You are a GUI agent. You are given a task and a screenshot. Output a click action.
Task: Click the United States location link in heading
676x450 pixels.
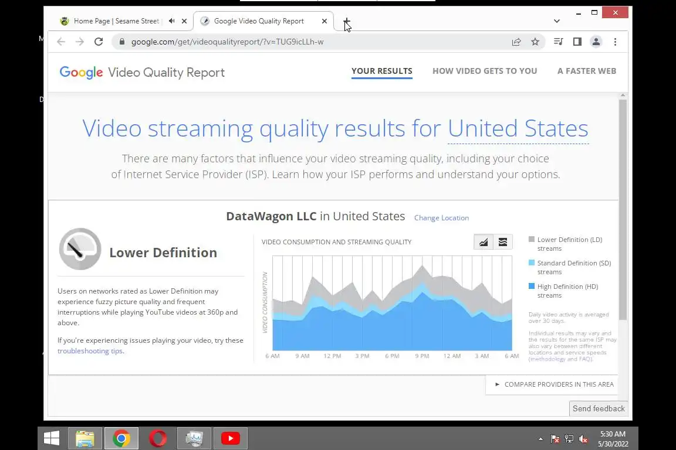[x=518, y=128]
